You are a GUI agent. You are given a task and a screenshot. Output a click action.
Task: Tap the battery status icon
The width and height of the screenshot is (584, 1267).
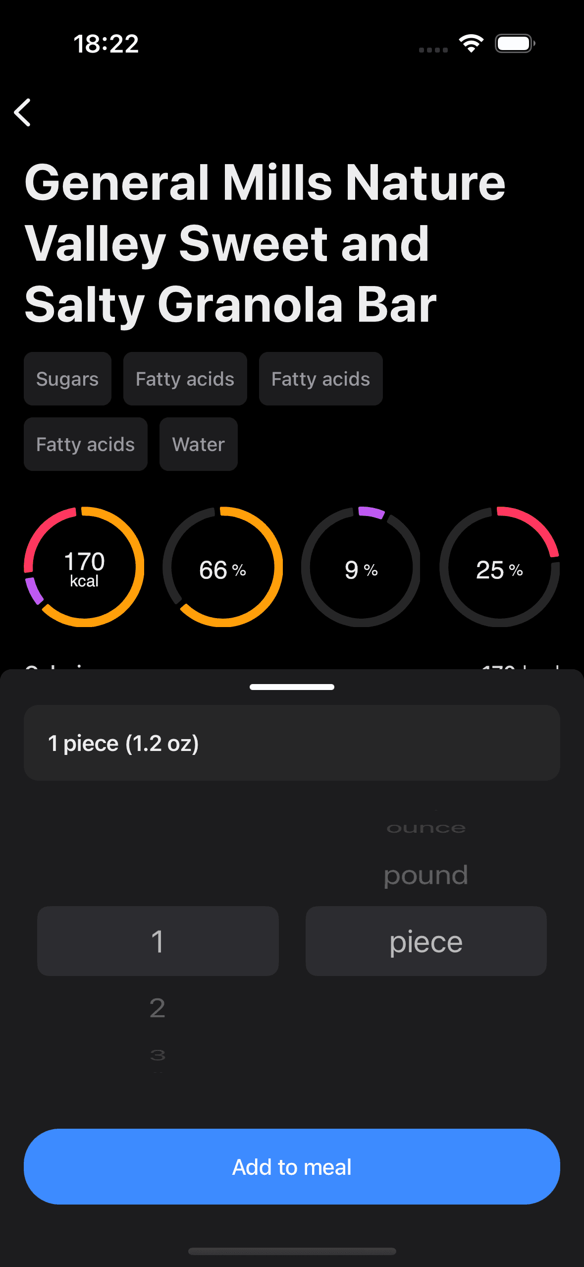[515, 44]
